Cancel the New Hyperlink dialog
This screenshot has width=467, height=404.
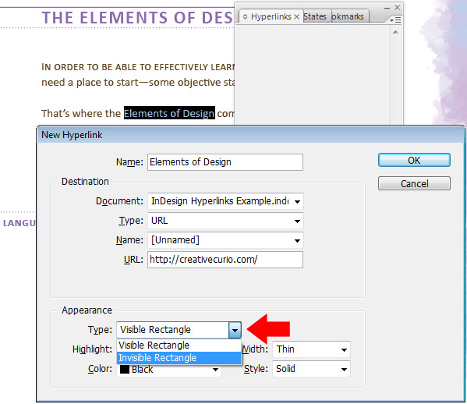[414, 183]
